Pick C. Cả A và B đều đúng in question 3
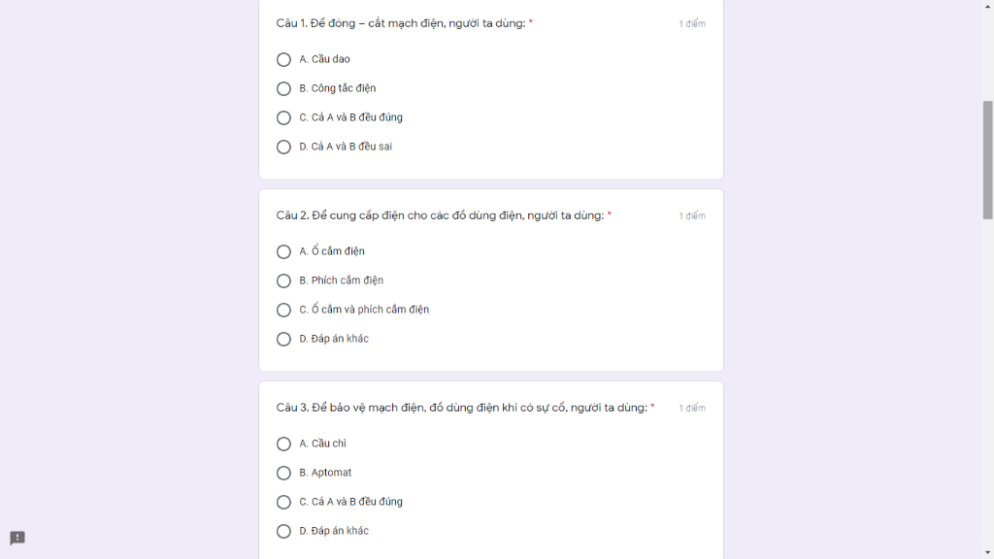994x559 pixels. 283,502
